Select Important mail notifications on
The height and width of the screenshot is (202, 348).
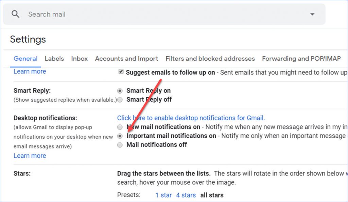[120, 136]
